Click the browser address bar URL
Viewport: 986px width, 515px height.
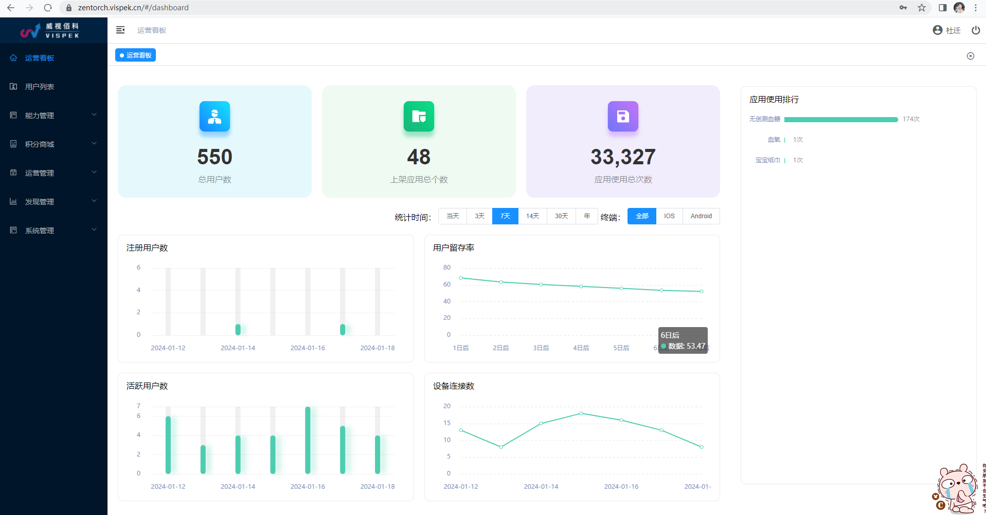[133, 8]
